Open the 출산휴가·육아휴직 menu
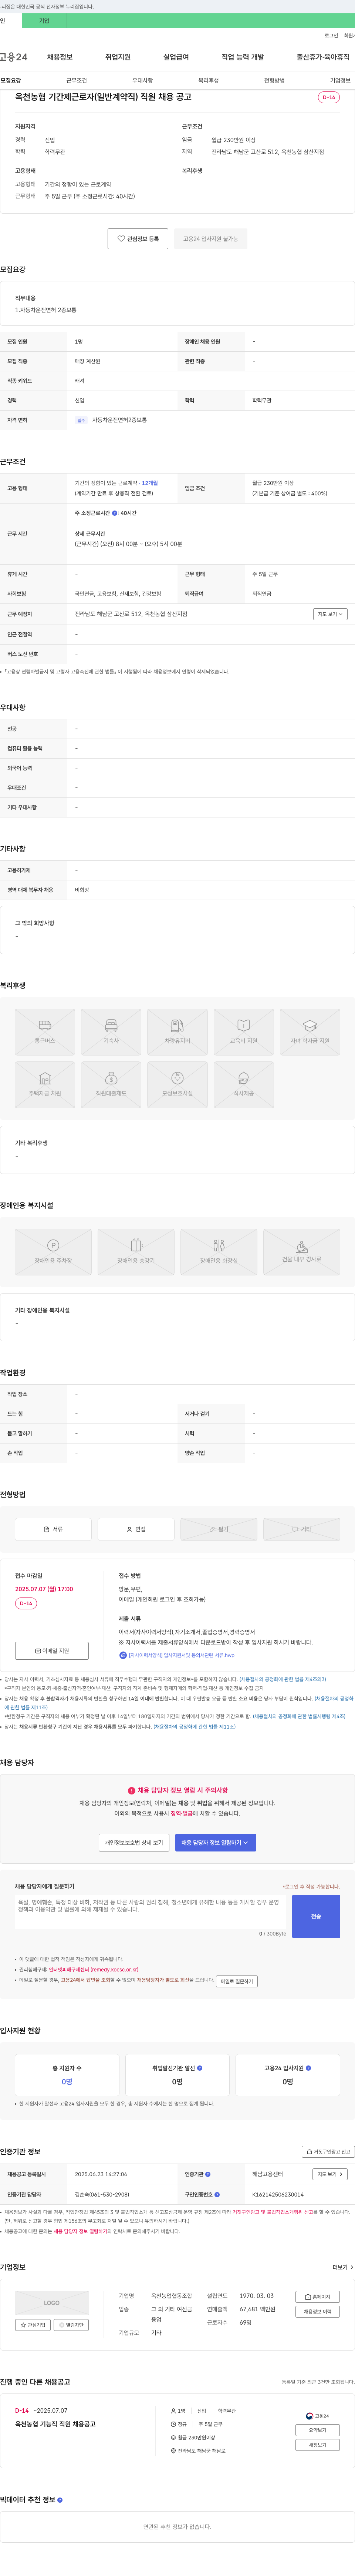Viewport: 355px width, 2576px height. tap(322, 57)
